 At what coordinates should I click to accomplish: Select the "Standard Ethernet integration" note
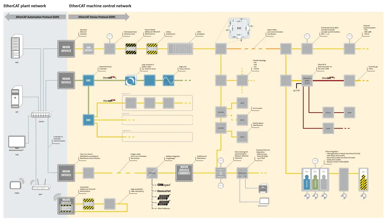(263, 154)
